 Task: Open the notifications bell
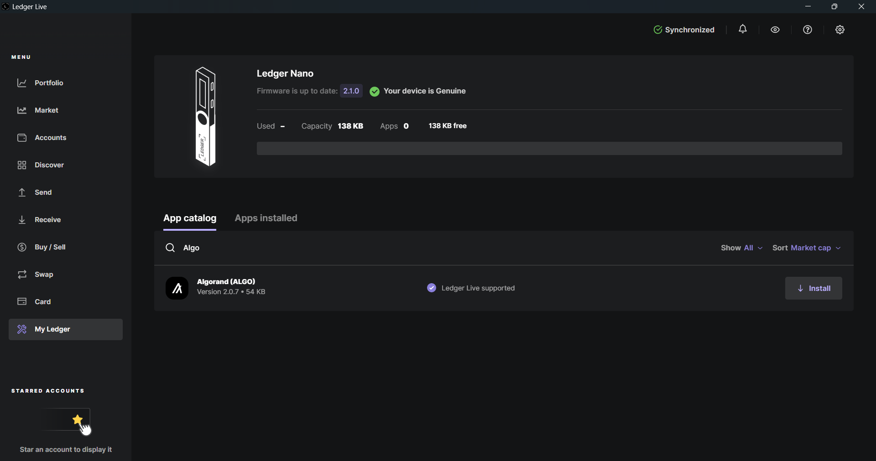[743, 30]
